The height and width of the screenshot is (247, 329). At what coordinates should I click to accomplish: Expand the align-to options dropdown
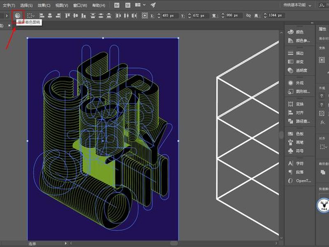tap(31, 16)
